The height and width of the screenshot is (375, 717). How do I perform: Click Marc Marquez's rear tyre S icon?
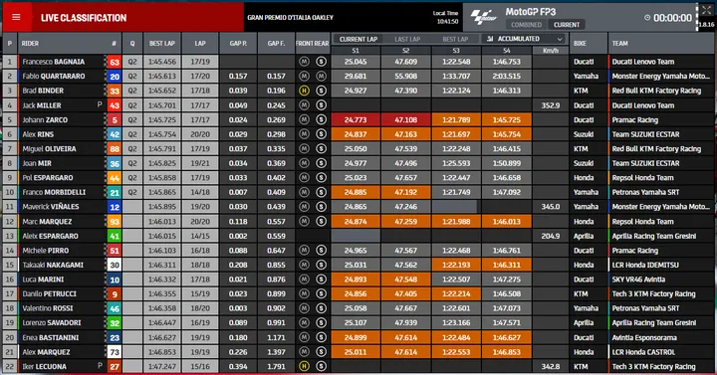pyautogui.click(x=321, y=221)
